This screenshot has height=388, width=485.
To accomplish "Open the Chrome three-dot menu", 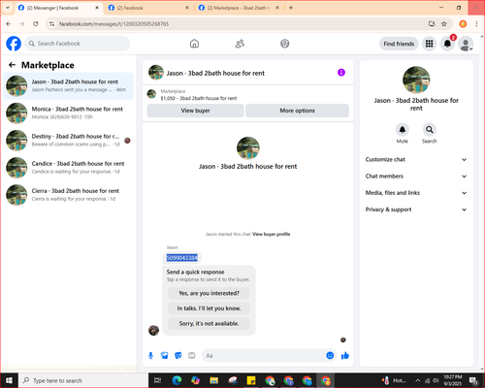I will 476,24.
